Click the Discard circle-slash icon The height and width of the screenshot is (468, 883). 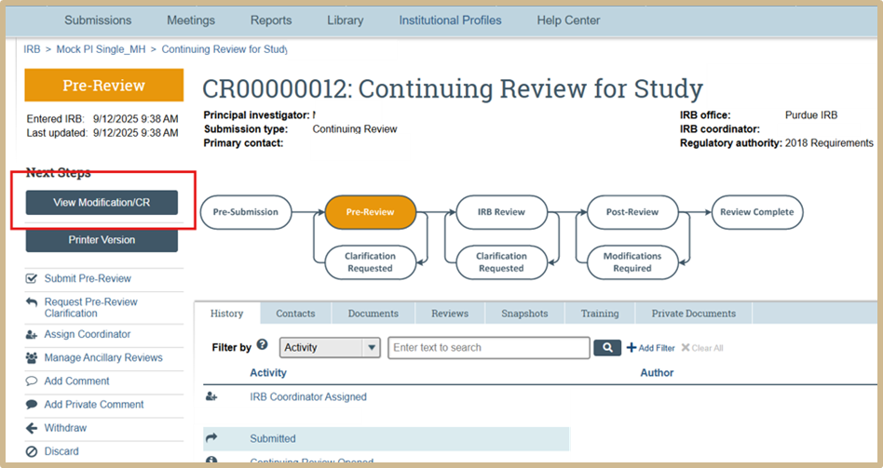(32, 451)
